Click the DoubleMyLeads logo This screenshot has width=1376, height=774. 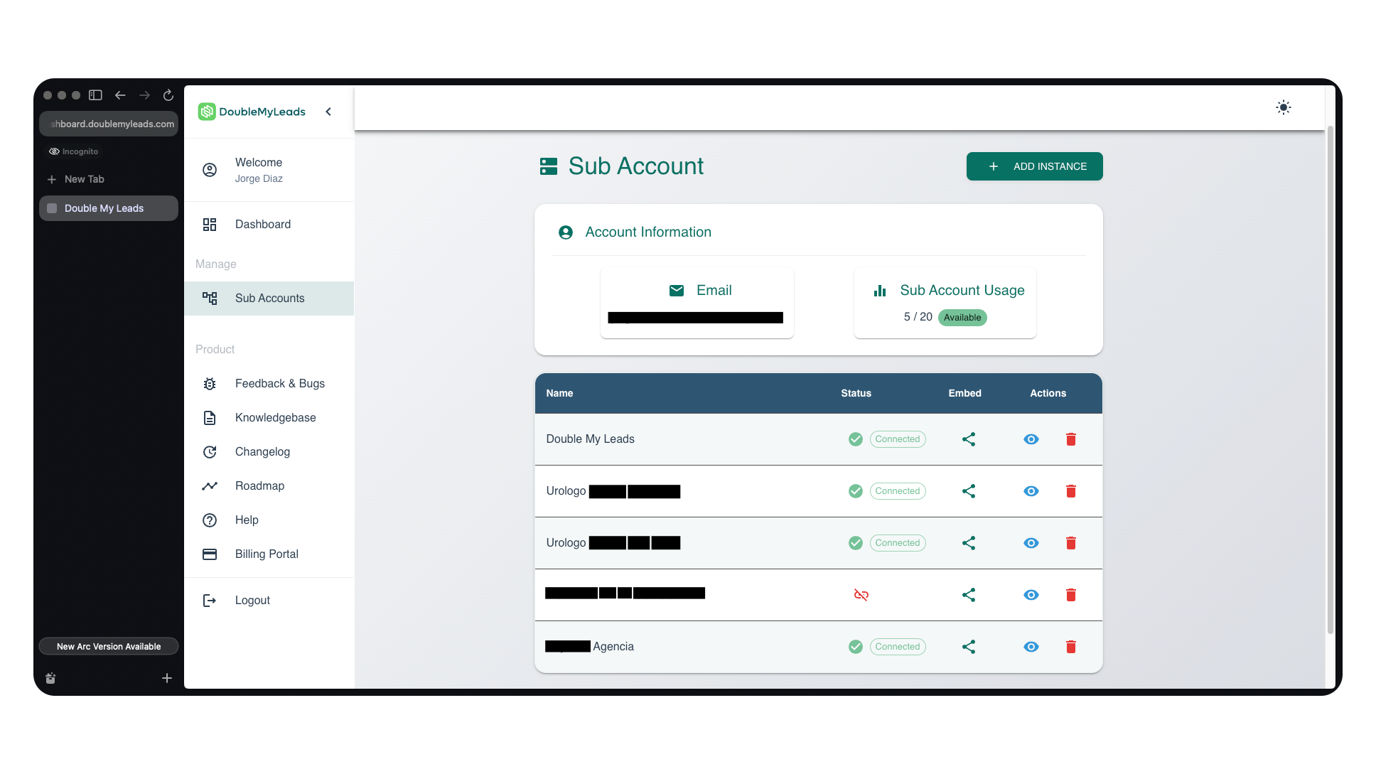252,112
